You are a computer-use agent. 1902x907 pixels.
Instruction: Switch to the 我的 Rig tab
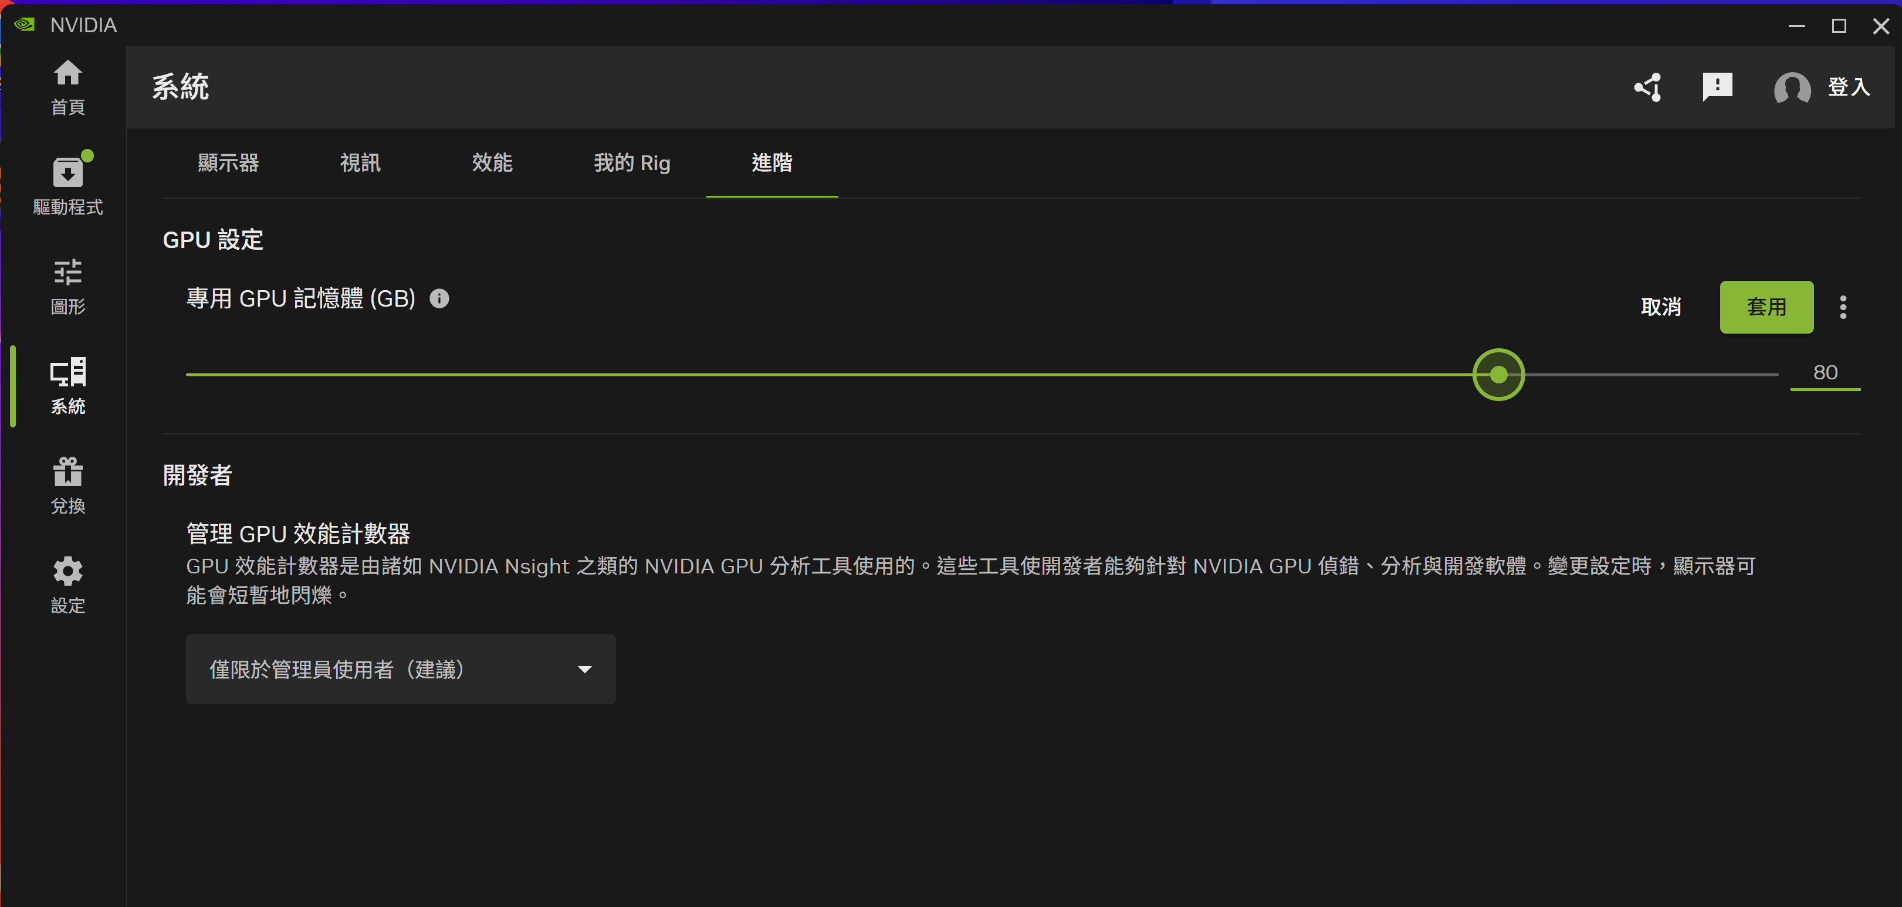click(x=632, y=162)
